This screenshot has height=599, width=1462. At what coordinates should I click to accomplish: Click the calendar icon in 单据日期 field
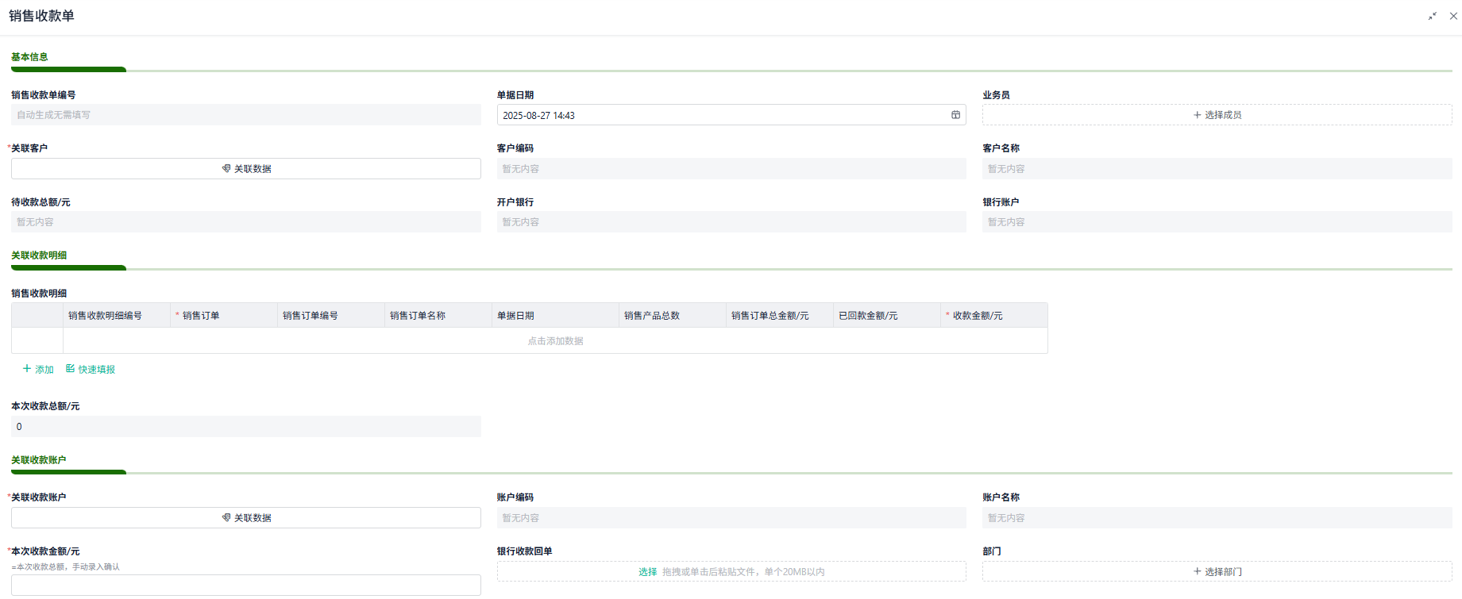tap(955, 115)
